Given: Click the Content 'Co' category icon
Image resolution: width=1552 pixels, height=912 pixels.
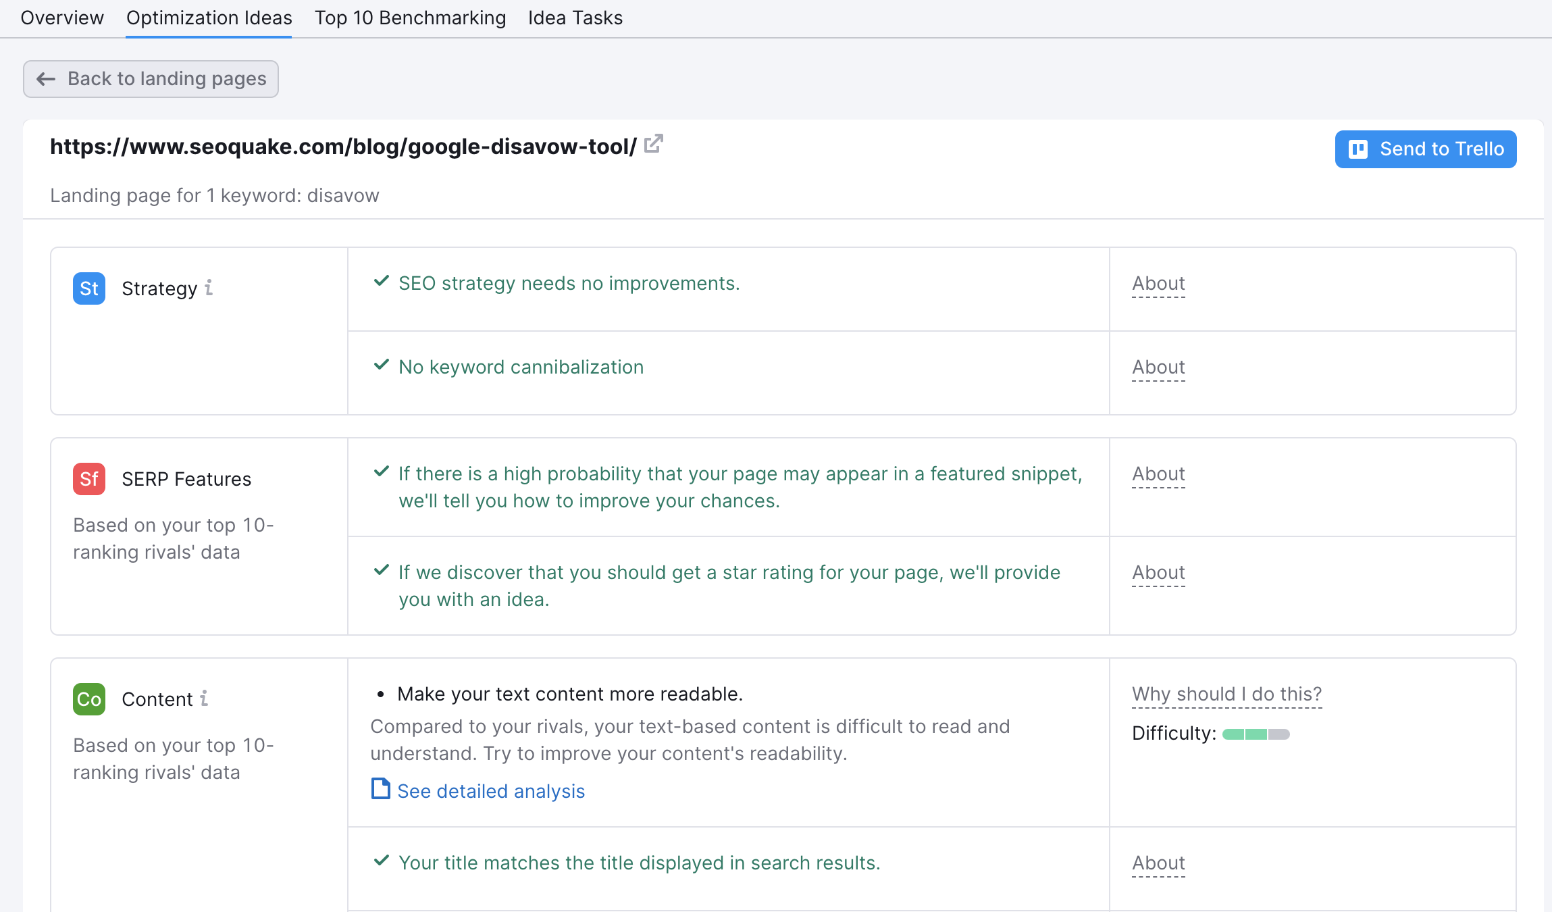Looking at the screenshot, I should click(x=89, y=700).
